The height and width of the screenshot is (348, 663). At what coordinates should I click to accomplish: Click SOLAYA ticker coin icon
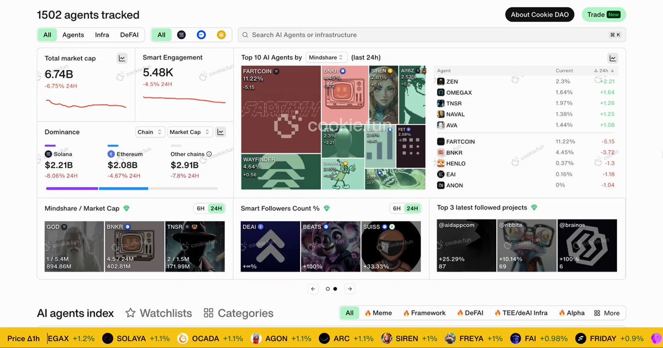pos(108,338)
